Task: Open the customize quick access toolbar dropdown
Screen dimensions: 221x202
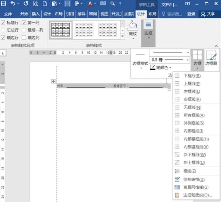Action: pos(120,4)
